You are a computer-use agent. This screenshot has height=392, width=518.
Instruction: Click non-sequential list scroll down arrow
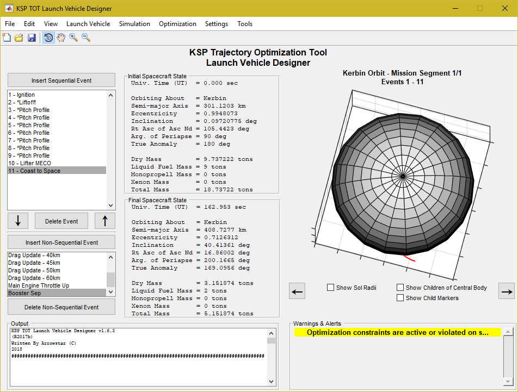point(110,292)
